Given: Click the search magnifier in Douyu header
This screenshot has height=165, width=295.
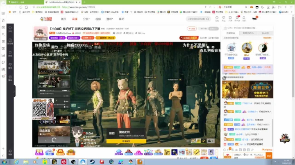Looking at the screenshot, I should (x=207, y=19).
